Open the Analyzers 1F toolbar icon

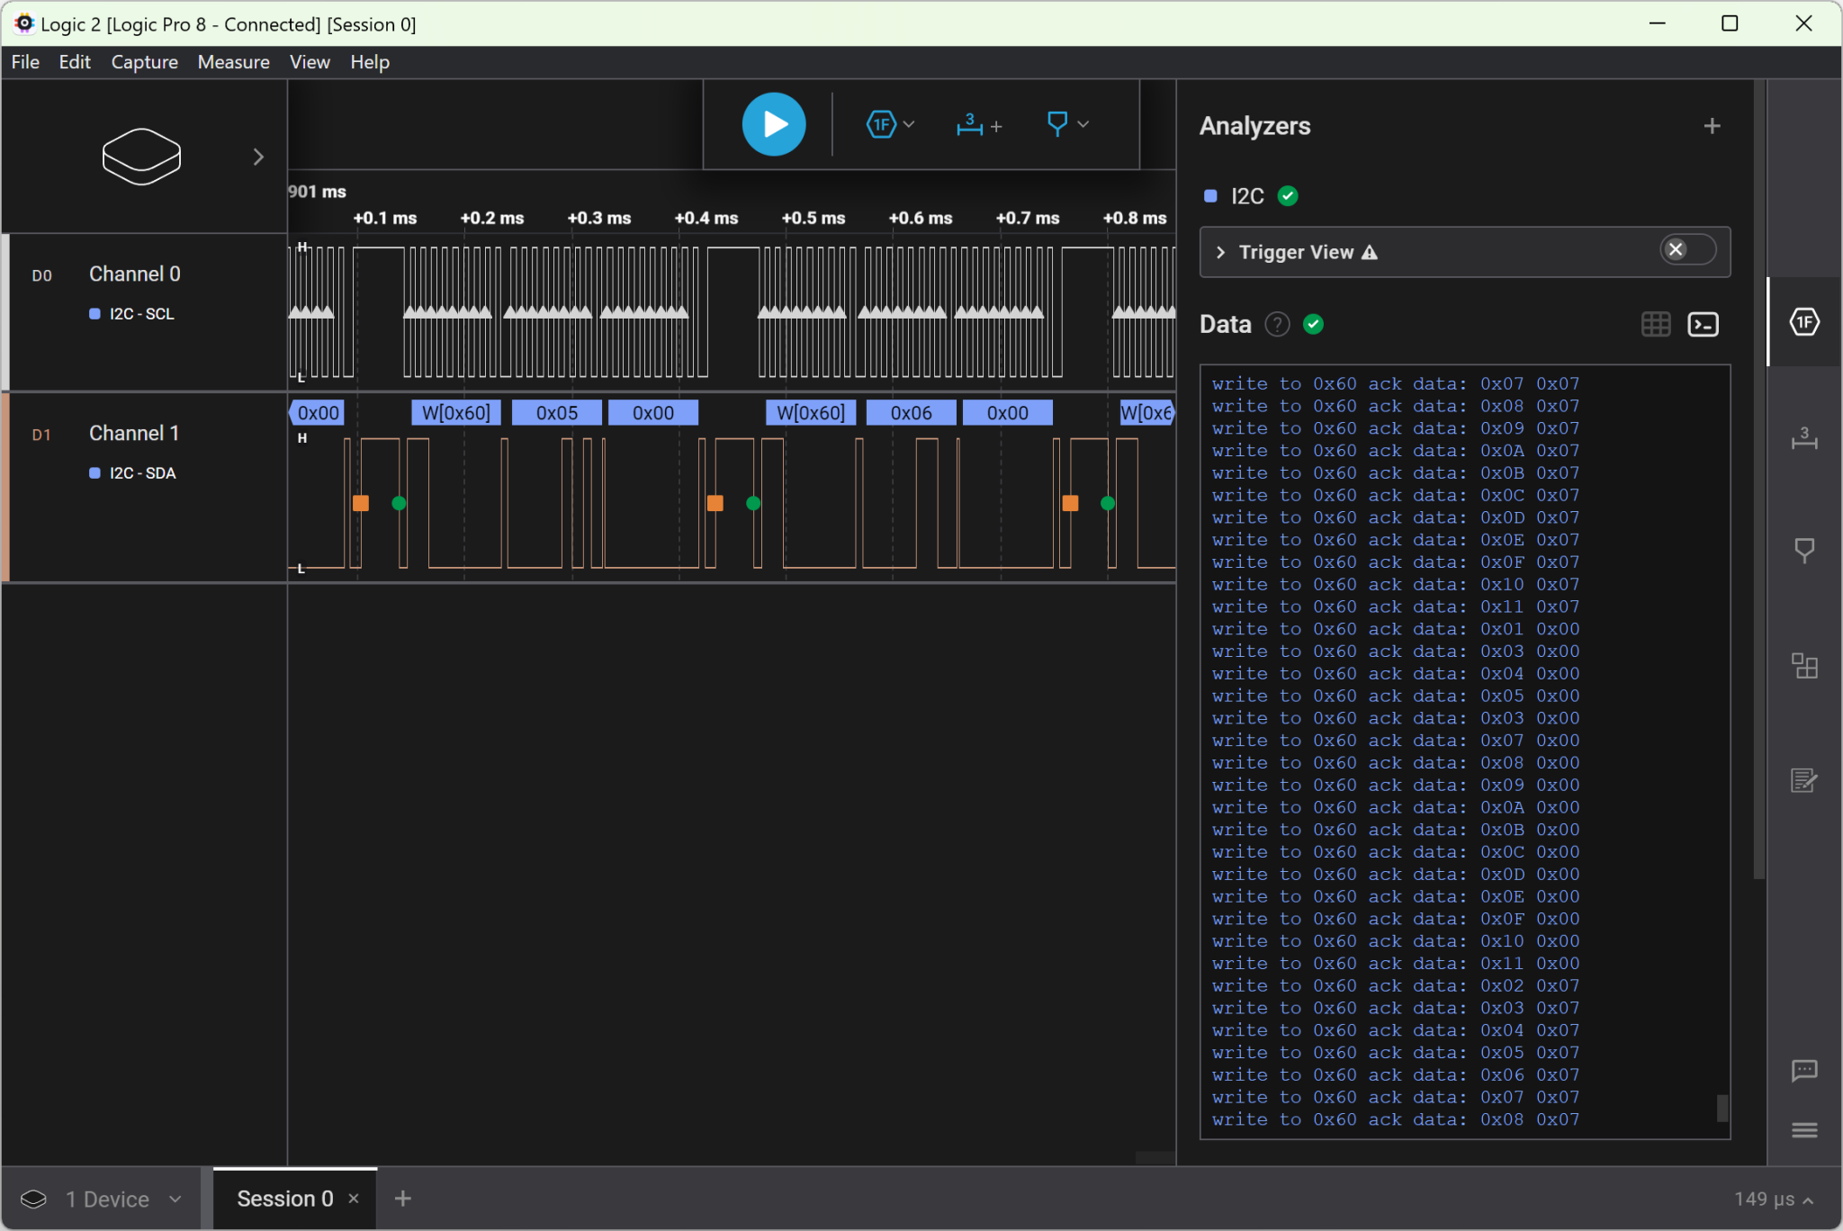881,124
